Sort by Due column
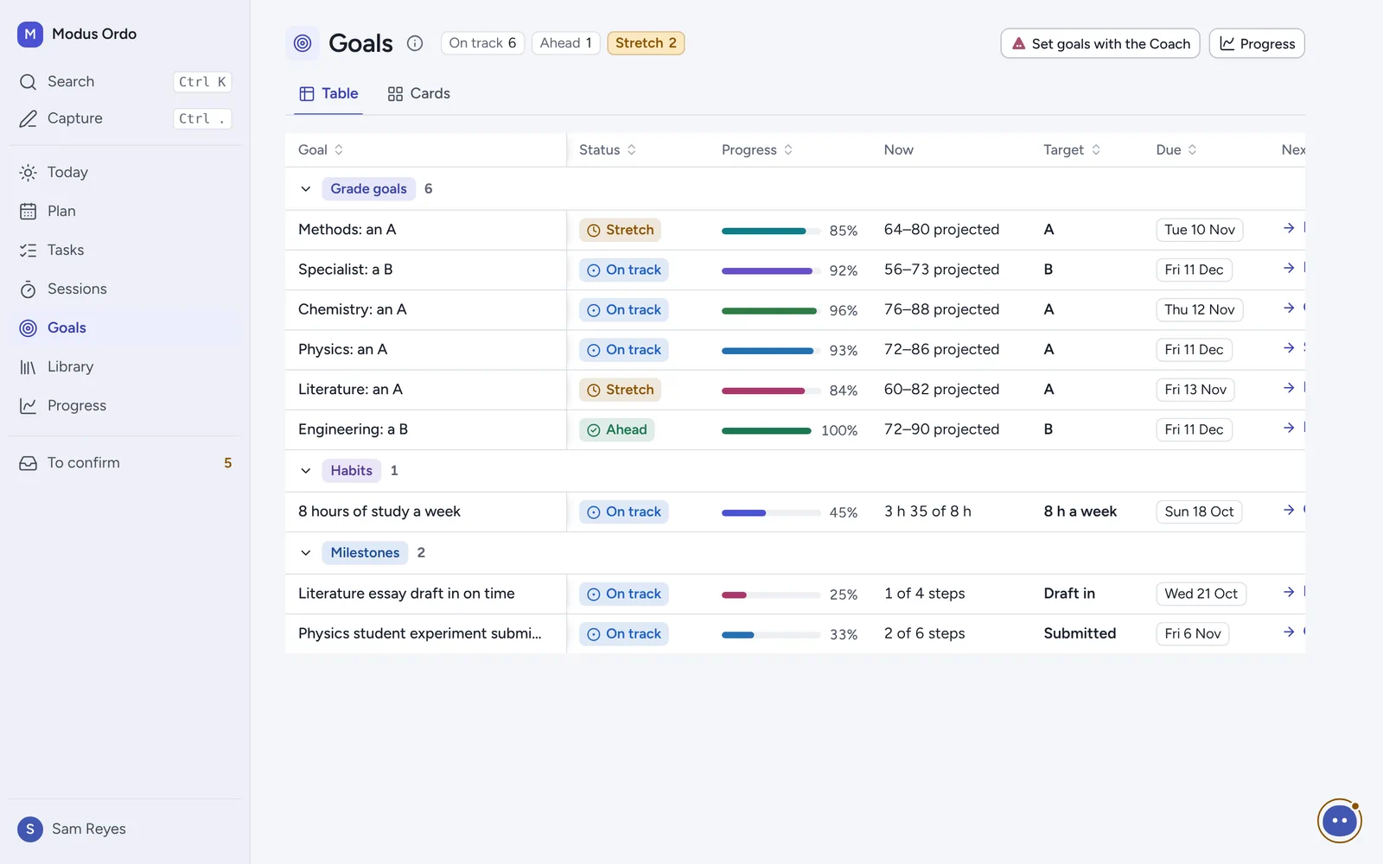Viewport: 1383px width, 864px height. (x=1176, y=149)
